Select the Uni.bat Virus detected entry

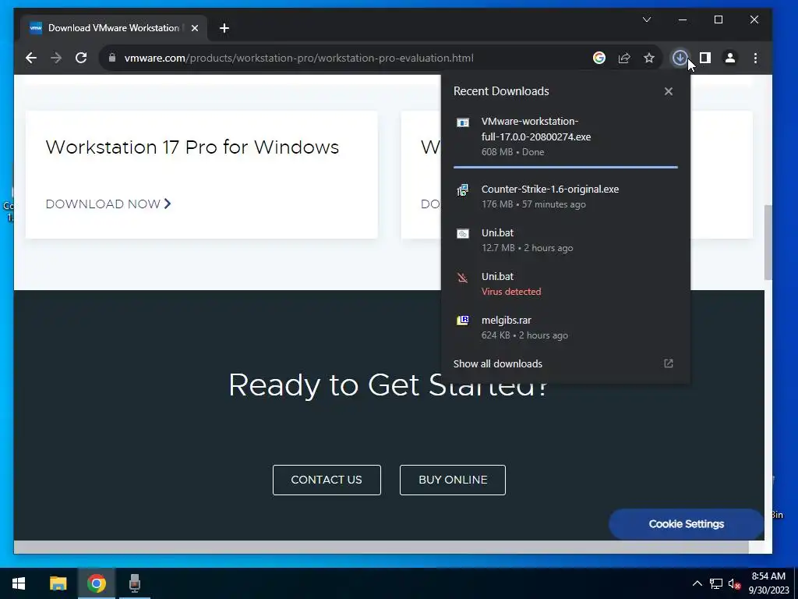coord(566,284)
